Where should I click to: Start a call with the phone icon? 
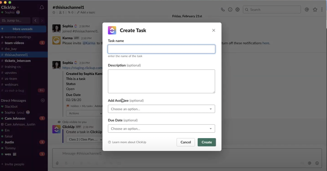click(x=223, y=9)
